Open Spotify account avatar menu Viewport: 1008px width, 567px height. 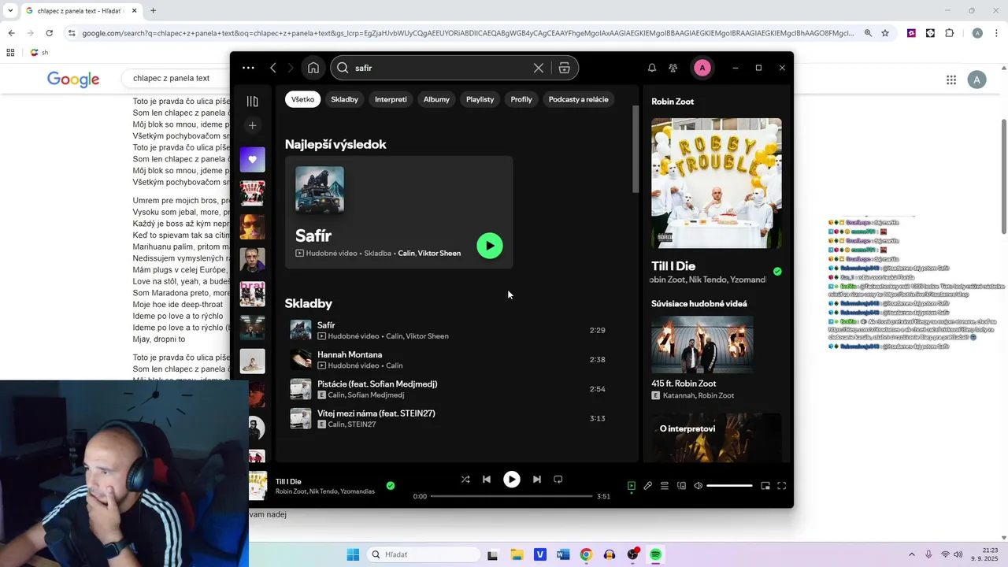[702, 68]
